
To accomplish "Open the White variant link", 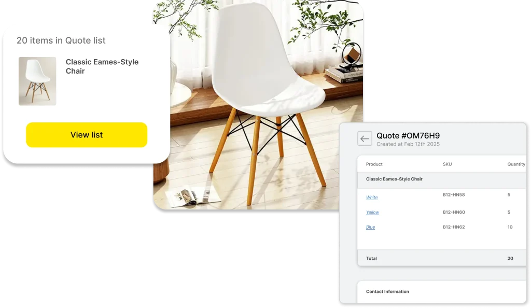I will [371, 198].
